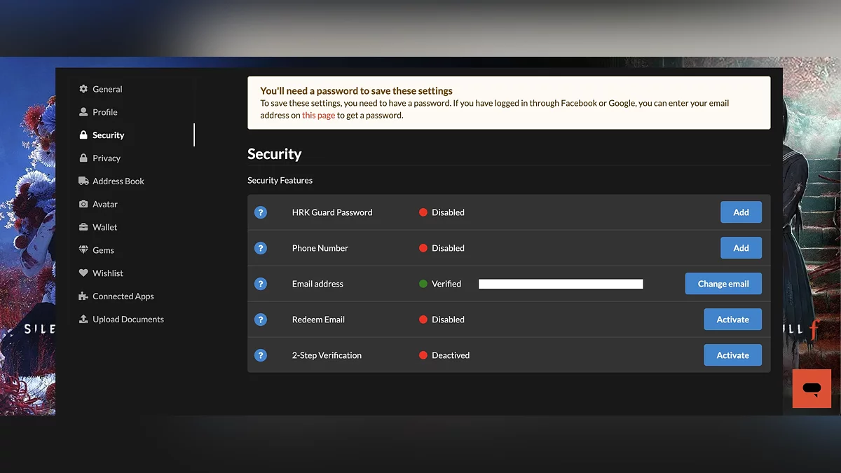Click the Phone Number label

click(x=320, y=248)
